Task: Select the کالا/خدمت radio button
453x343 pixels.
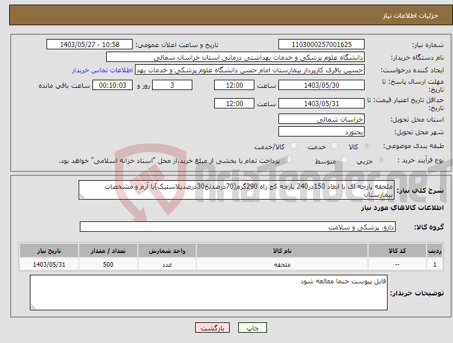Action: (293, 146)
